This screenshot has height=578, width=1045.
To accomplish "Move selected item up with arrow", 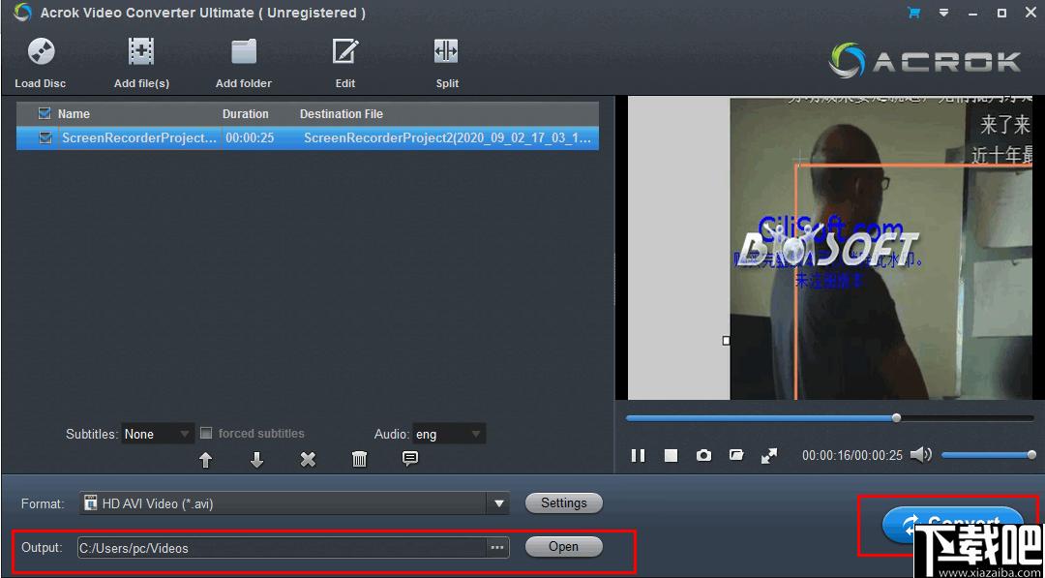I will 206,459.
